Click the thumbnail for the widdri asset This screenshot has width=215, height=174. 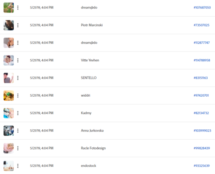(9, 95)
